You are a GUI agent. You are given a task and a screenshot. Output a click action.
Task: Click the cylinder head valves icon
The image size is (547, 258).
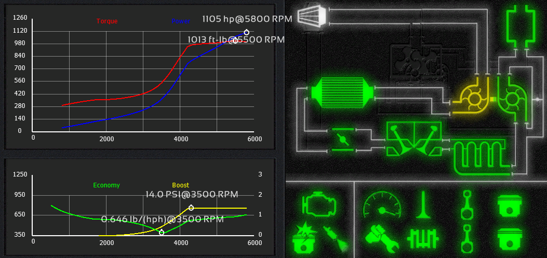click(413, 139)
